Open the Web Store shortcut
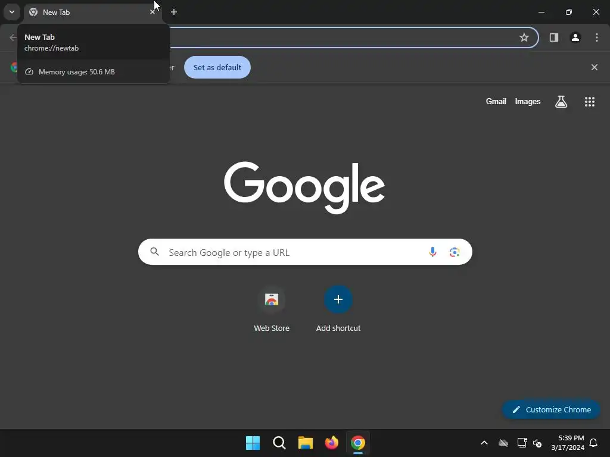The image size is (610, 457). (272, 309)
